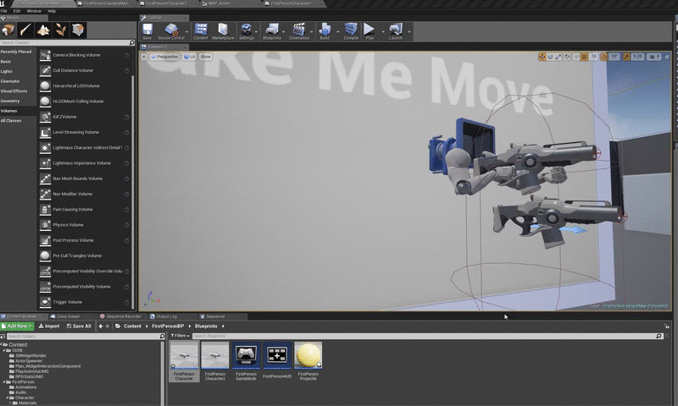
Task: Collapse the FirstPerson folder in tree
Action: coord(3,381)
